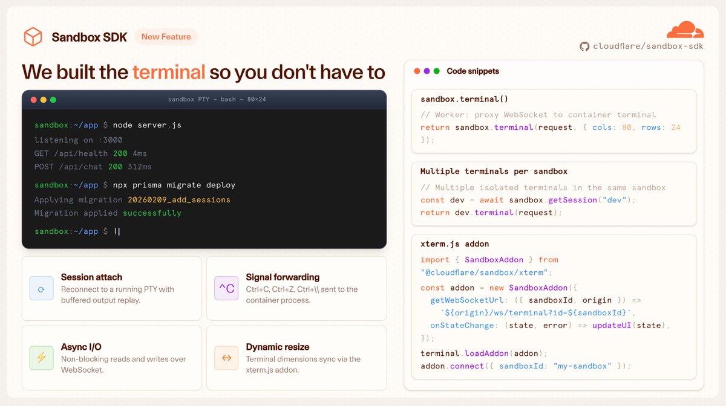
Task: Click the Session attach reconnect icon
Action: 42,288
